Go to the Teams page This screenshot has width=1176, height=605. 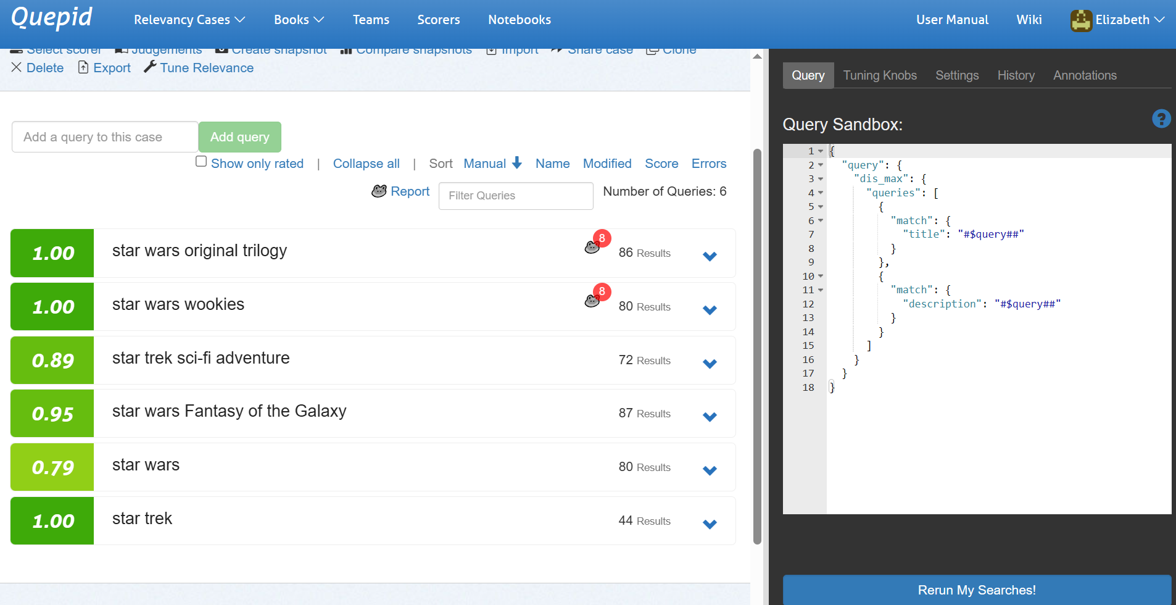tap(371, 20)
